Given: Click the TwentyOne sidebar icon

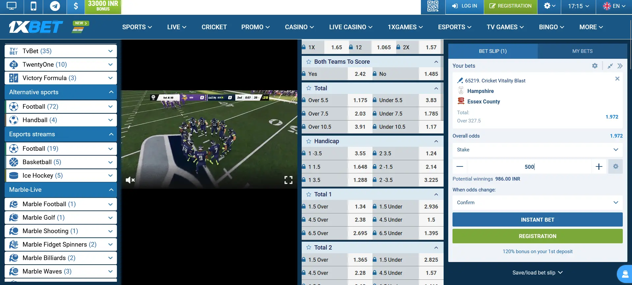Looking at the screenshot, I should point(14,64).
